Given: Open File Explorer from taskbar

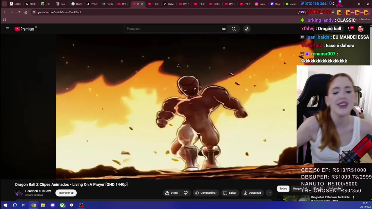Looking at the screenshot, I should (43, 205).
